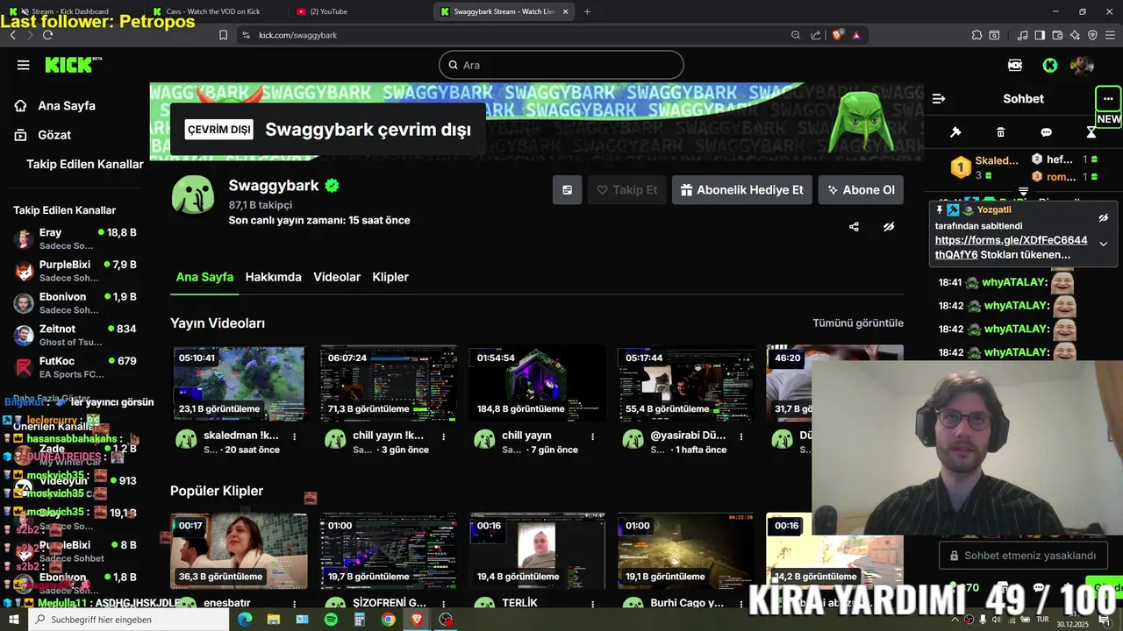Open the TERLİK clip thumbnail
The height and width of the screenshot is (631, 1123).
(537, 550)
